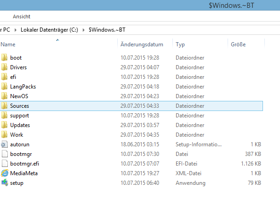The image size is (280, 205).
Task: Click the date "29.07.2015 04:23" of NewOS
Action: (140, 96)
